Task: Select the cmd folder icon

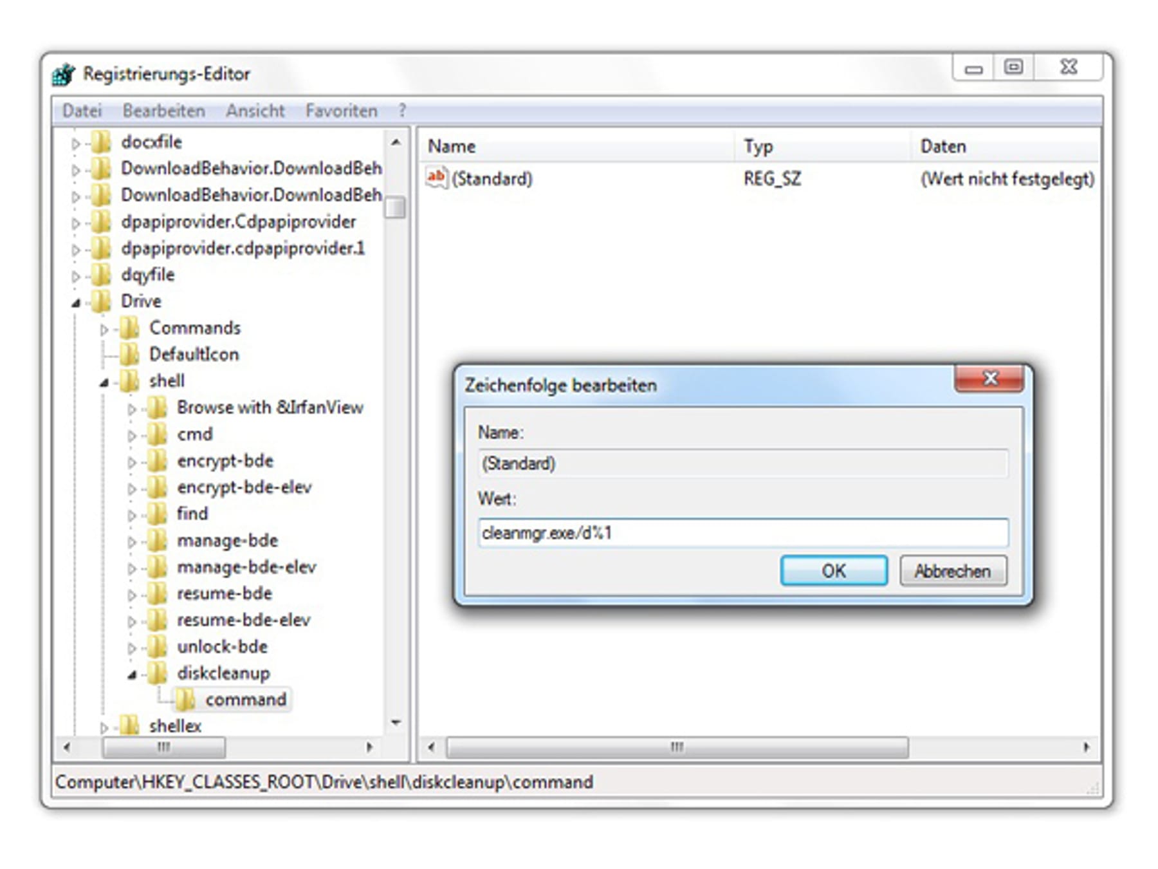Action: coord(157,434)
